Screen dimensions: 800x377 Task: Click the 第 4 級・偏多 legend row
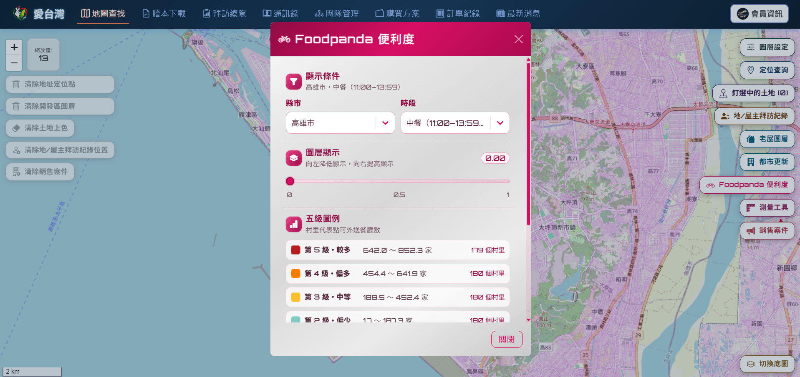(398, 274)
